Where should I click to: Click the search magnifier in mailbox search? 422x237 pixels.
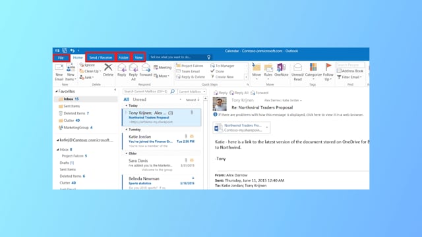coord(173,92)
